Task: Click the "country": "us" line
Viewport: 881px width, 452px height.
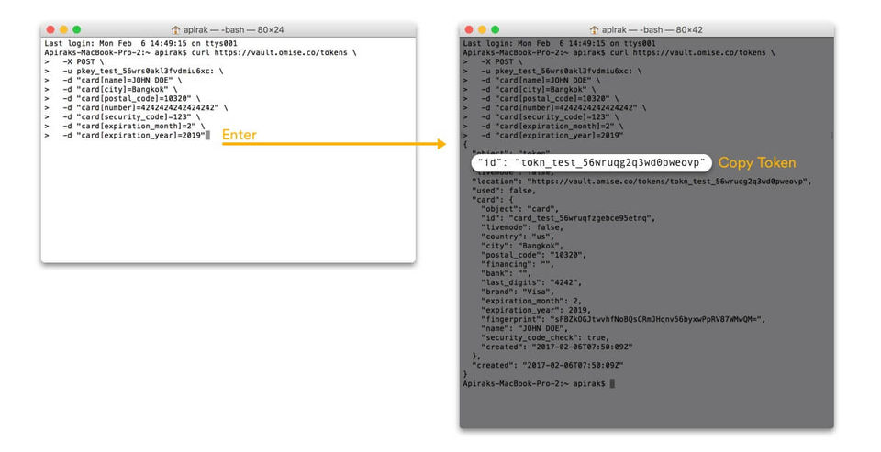Action: point(518,237)
